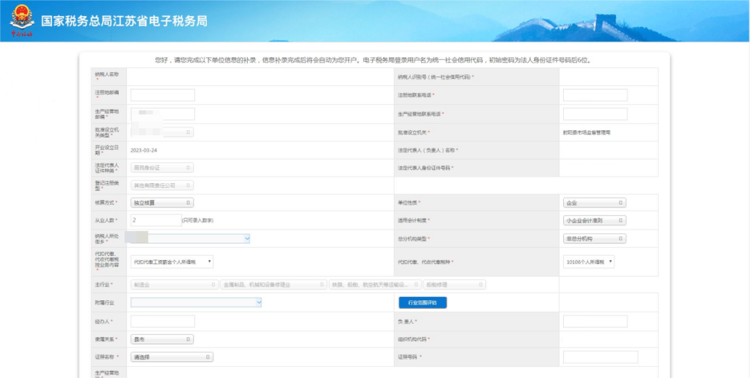The width and height of the screenshot is (750, 378).
Task: Click the 注册地邮编 input field
Action: coord(162,95)
